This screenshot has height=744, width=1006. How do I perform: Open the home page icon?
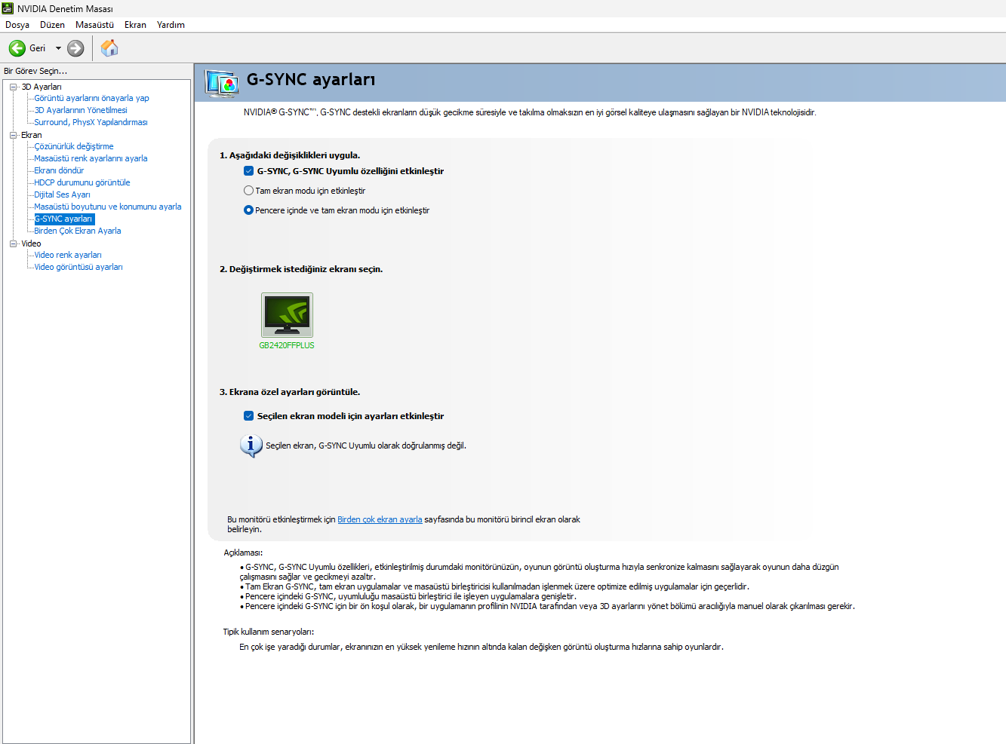109,48
